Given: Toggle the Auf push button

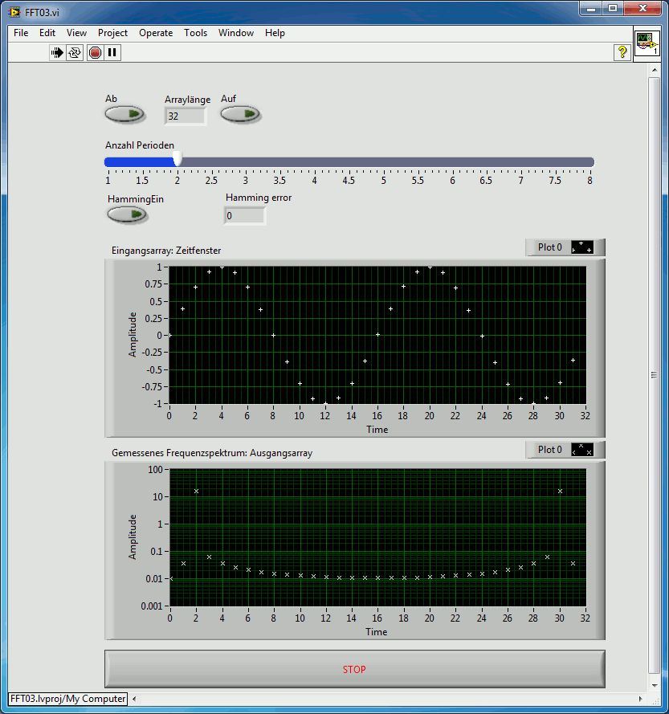Looking at the screenshot, I should (x=239, y=114).
